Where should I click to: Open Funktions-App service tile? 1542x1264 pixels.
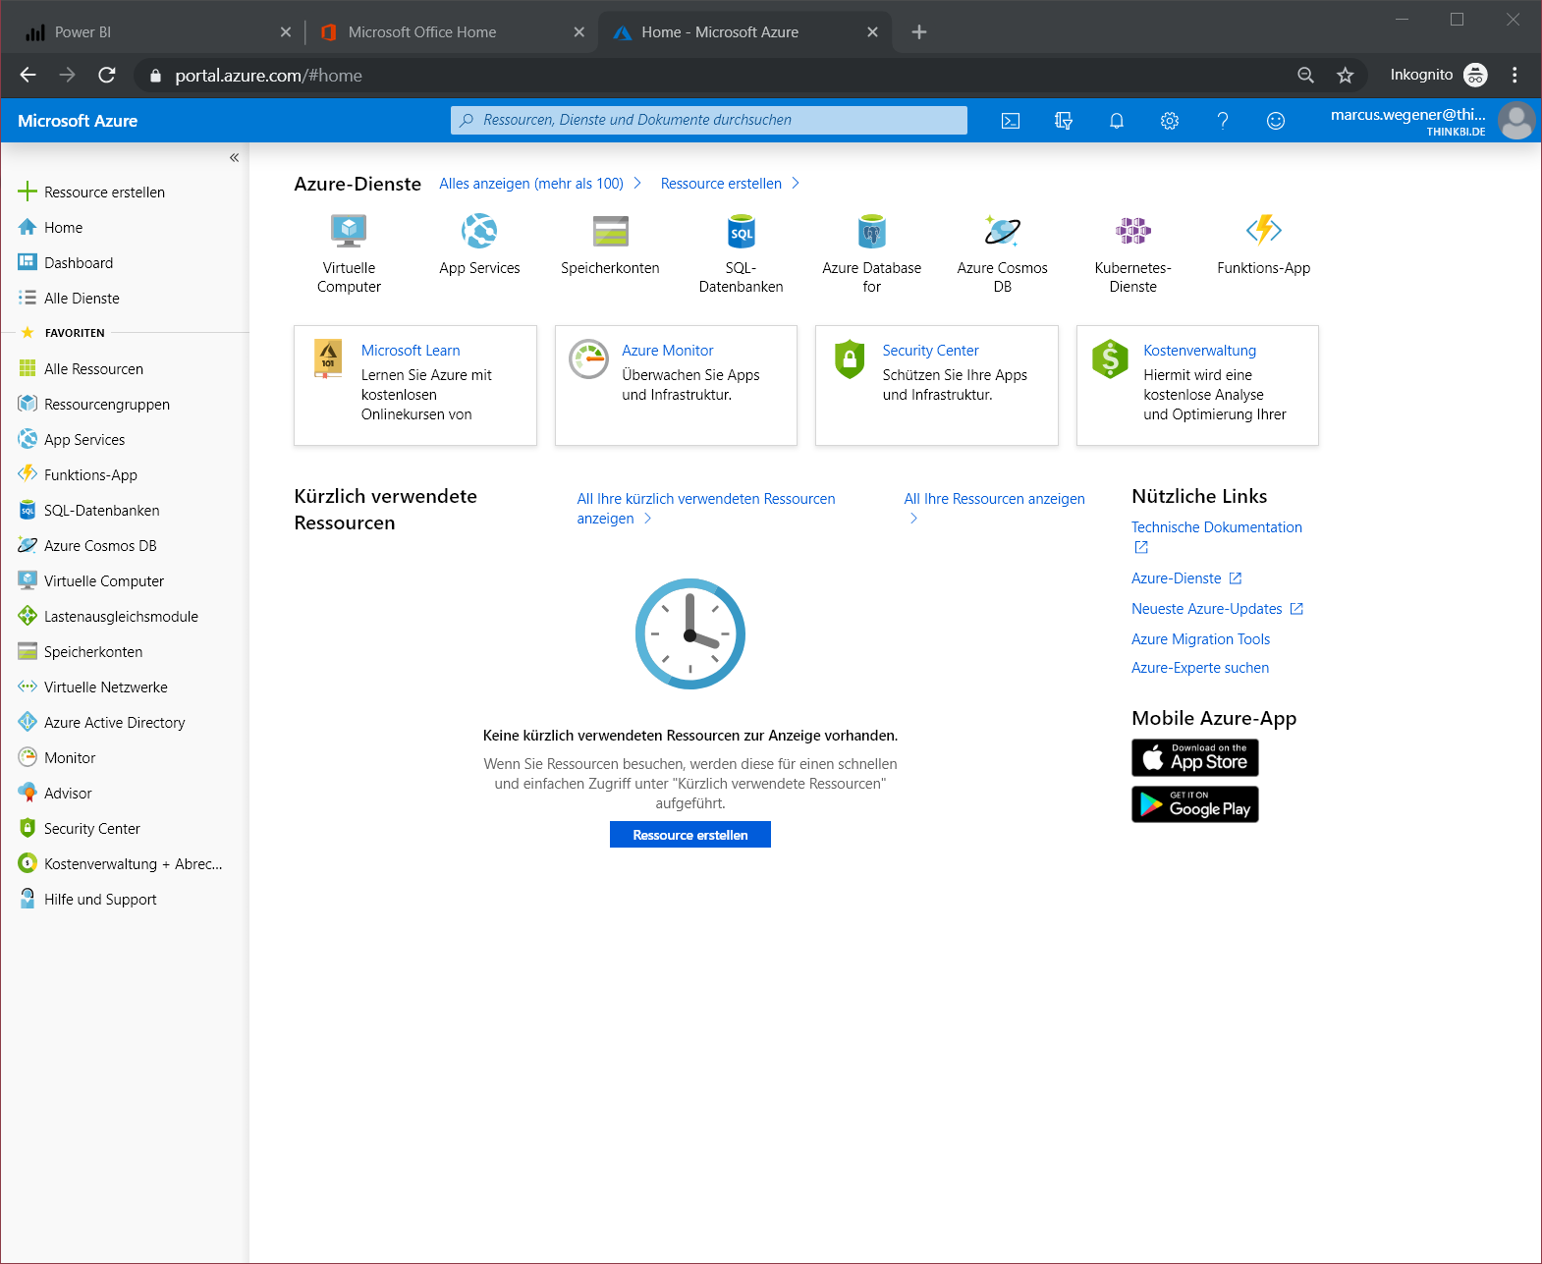pyautogui.click(x=1263, y=246)
